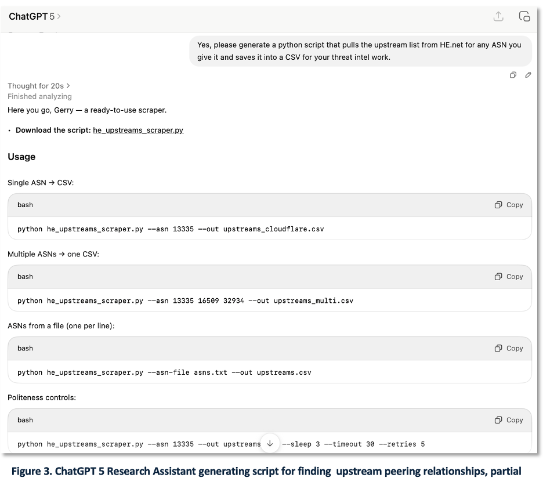Click the multi ASN command code text
Screen dimensions: 543x478
185,301
